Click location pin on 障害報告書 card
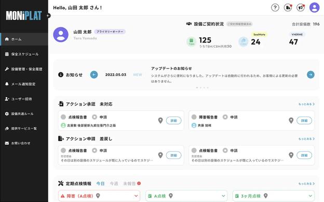Screen dimensions: 324x202 tap(291, 121)
